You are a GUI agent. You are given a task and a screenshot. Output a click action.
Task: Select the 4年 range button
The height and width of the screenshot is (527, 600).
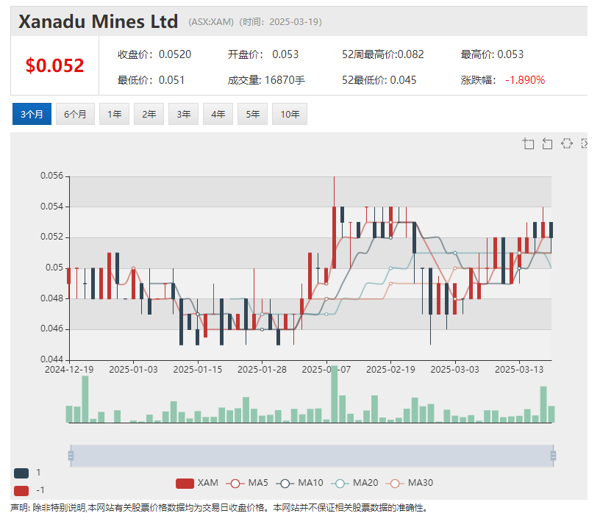pyautogui.click(x=218, y=114)
